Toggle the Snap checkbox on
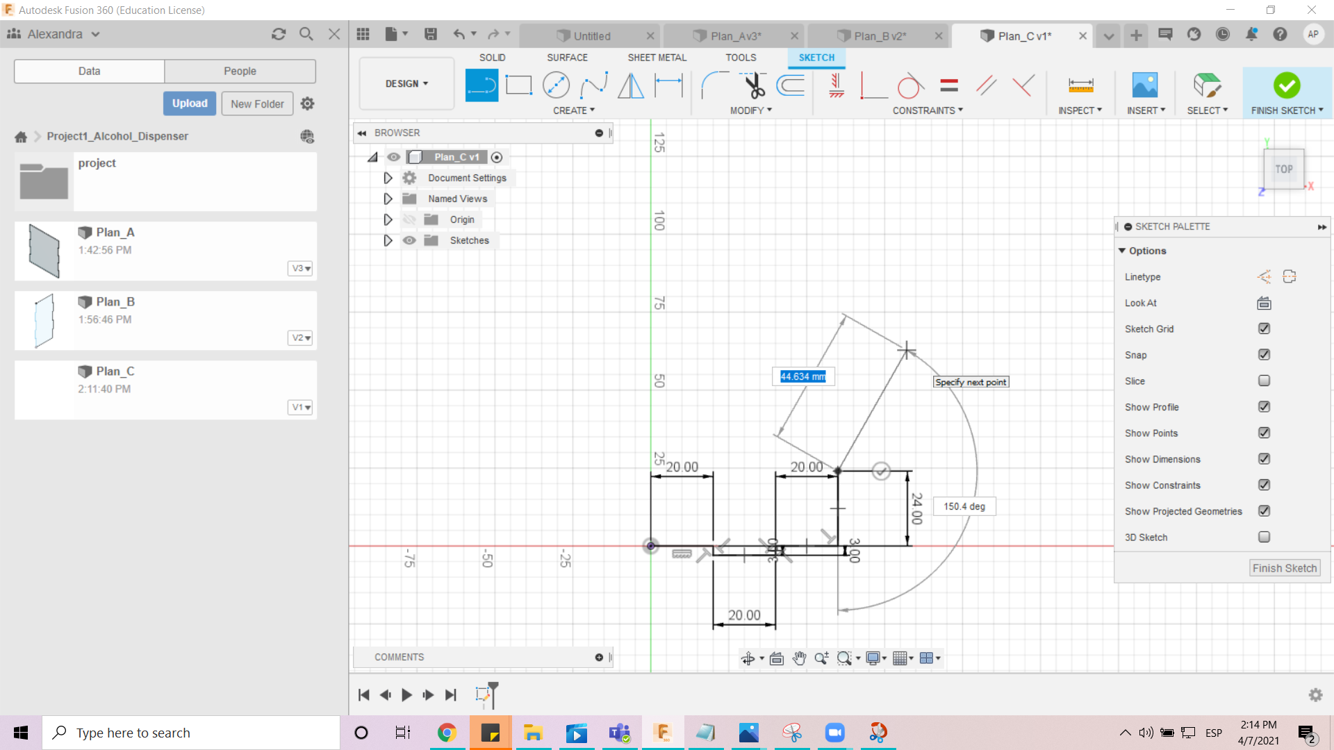Image resolution: width=1334 pixels, height=750 pixels. point(1265,354)
